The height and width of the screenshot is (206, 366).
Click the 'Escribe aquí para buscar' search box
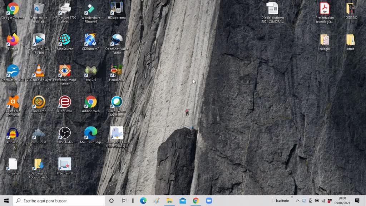tap(59, 201)
